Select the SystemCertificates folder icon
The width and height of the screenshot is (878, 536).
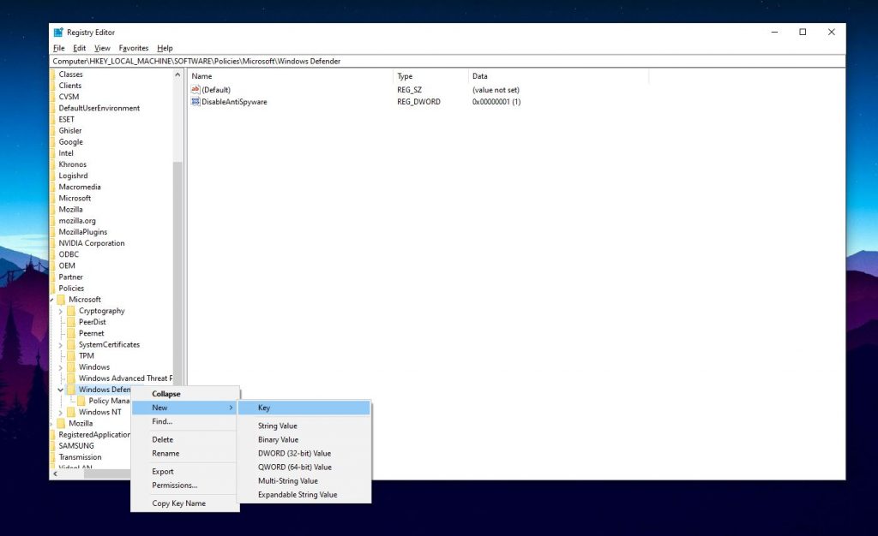pyautogui.click(x=71, y=344)
